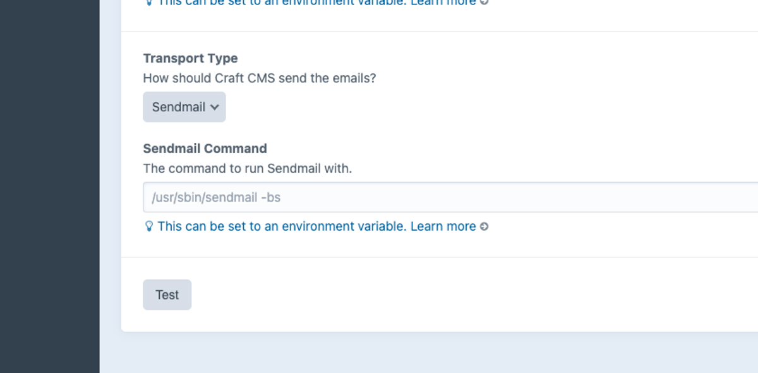Click the environment variable tip text below input
The width and height of the screenshot is (758, 373).
[x=282, y=226]
